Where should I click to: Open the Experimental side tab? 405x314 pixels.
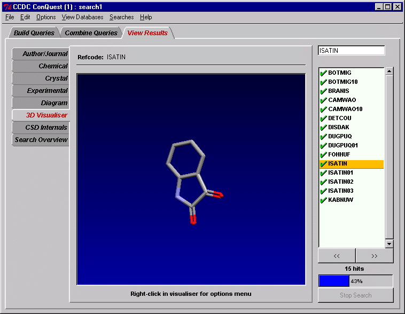(x=41, y=91)
